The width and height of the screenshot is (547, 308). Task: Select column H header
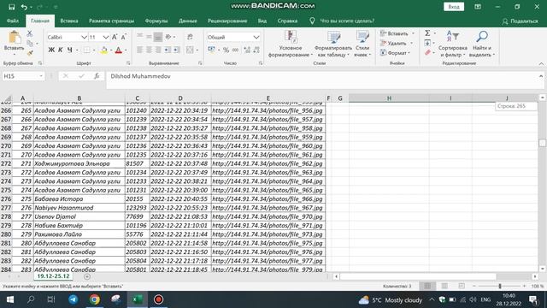[389, 98]
